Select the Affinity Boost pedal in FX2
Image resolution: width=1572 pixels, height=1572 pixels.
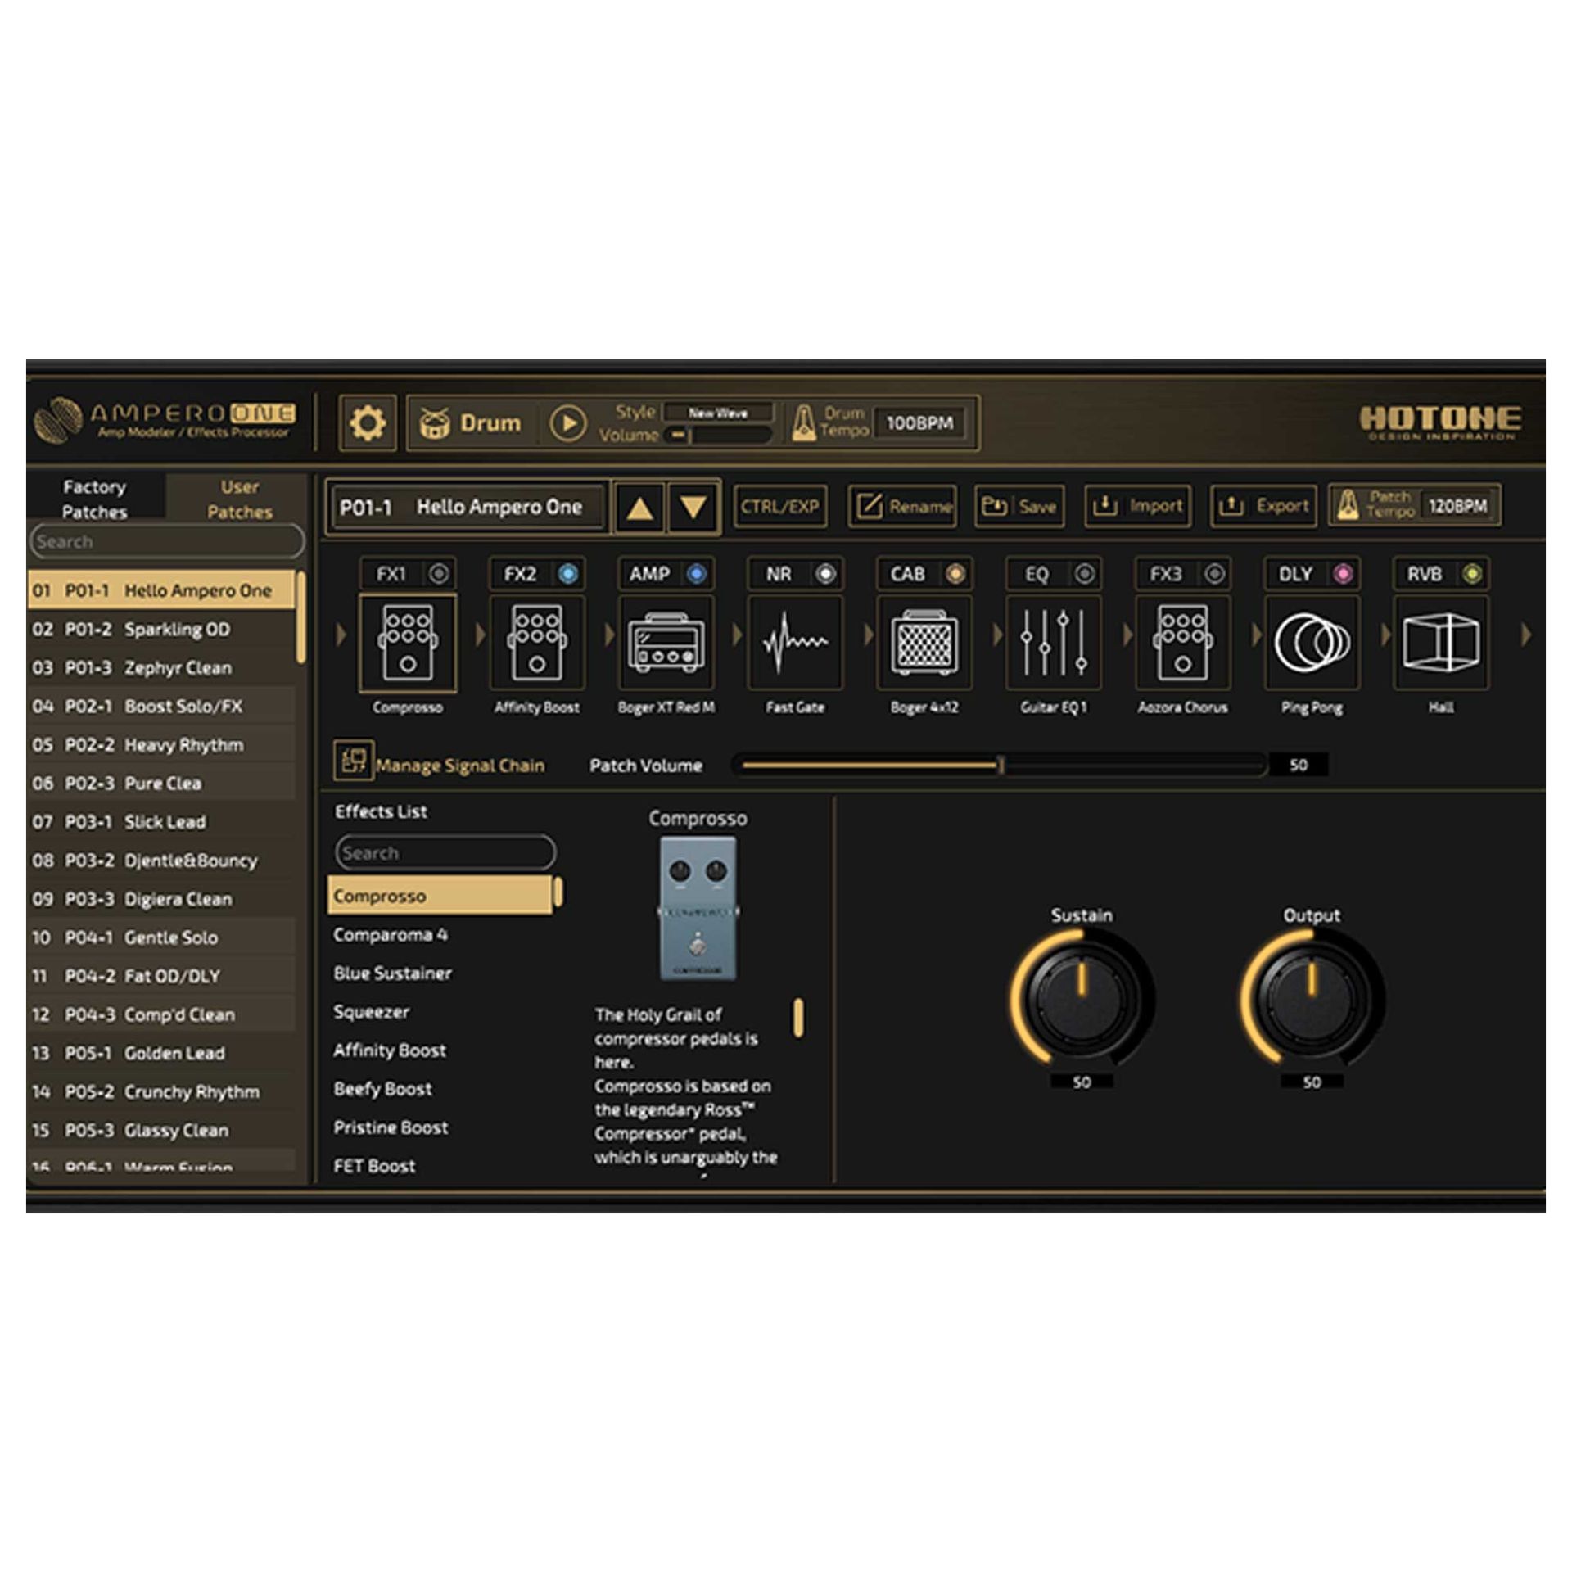(x=537, y=643)
